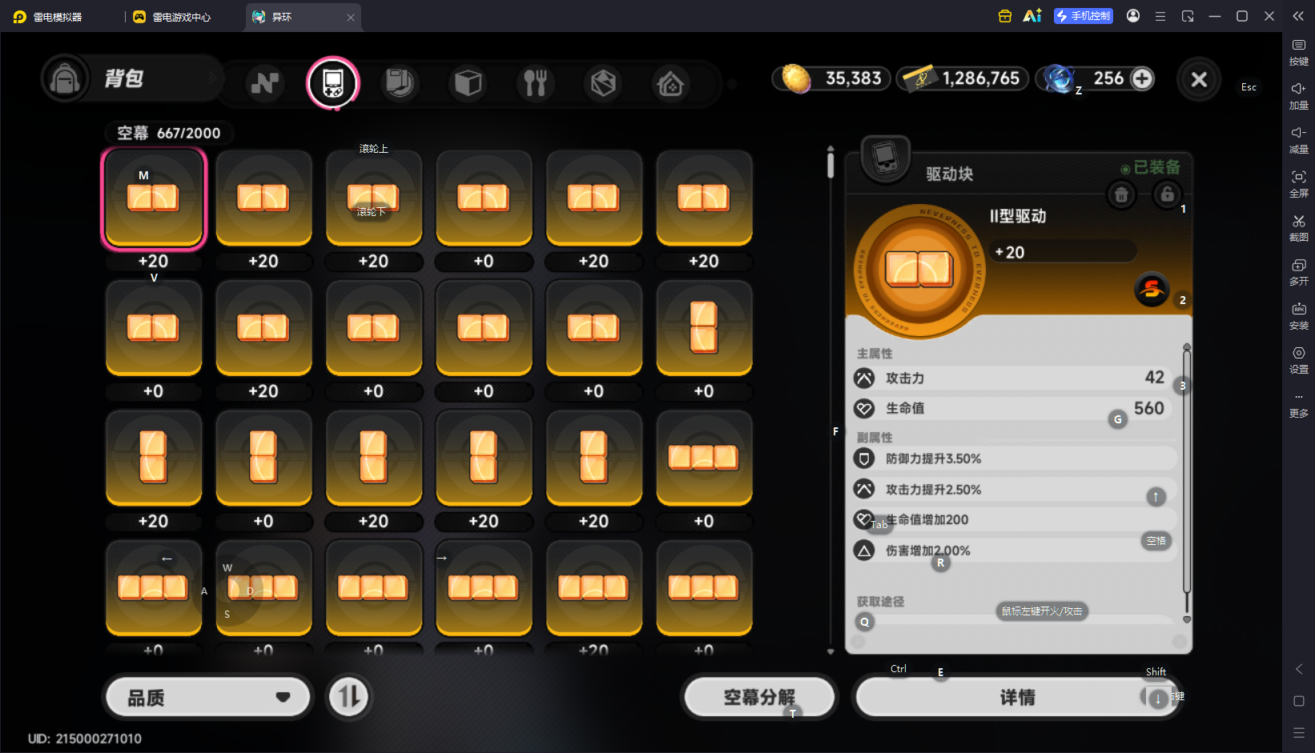Click the Android back arrow in sidebar
This screenshot has height=753, width=1315.
point(1299,669)
